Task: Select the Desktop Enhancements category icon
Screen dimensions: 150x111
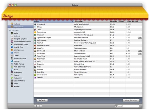Action: [12, 41]
